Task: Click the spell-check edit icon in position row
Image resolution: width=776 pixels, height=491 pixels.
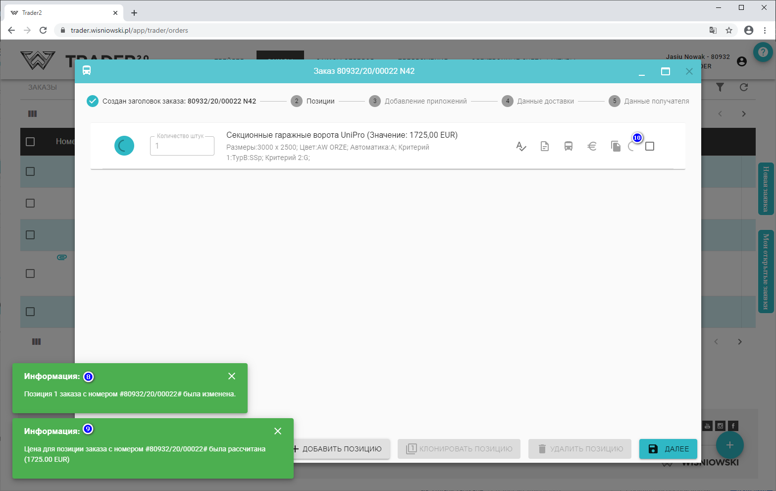Action: coord(521,146)
